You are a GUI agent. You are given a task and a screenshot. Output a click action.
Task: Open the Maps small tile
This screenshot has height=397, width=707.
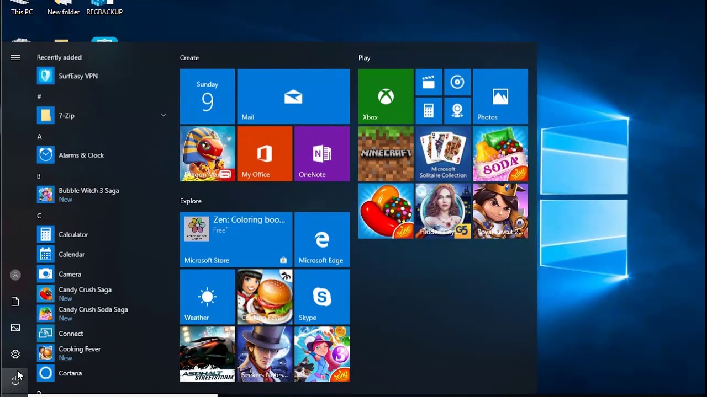click(x=457, y=111)
